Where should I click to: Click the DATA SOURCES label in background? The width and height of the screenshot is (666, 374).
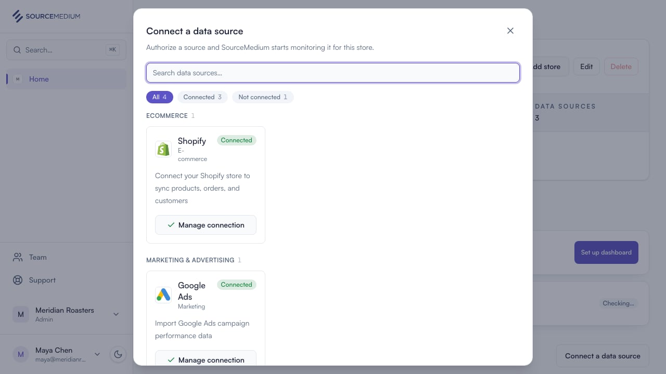[565, 106]
